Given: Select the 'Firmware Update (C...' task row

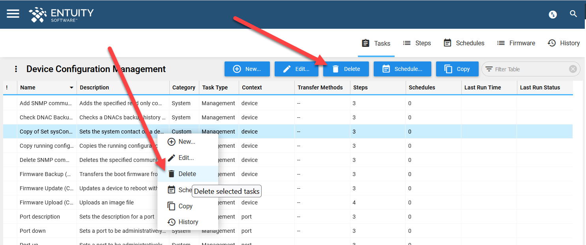Looking at the screenshot, I should 288,188.
